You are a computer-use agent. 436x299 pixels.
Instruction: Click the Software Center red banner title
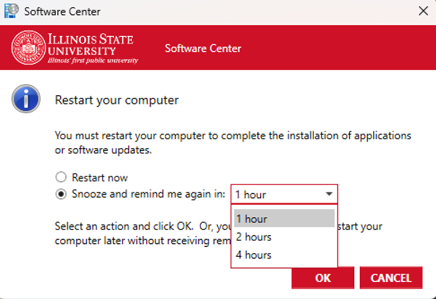203,48
